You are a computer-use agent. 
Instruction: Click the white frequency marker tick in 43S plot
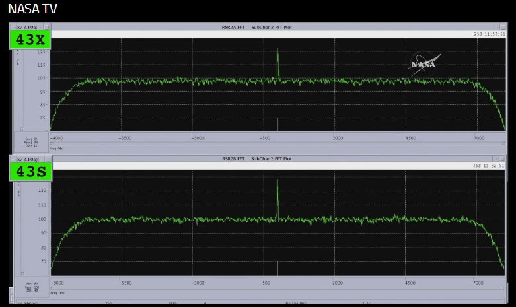(277, 269)
